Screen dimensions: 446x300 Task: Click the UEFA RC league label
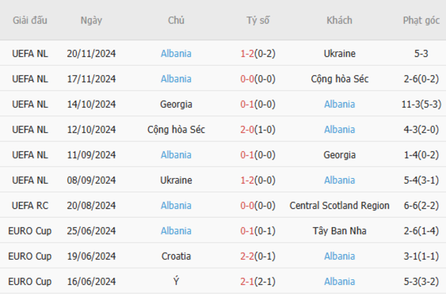[x=30, y=205]
